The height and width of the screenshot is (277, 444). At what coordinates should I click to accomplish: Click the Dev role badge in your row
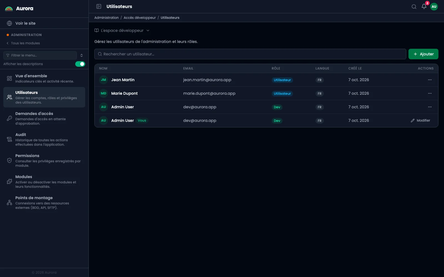pos(277,121)
